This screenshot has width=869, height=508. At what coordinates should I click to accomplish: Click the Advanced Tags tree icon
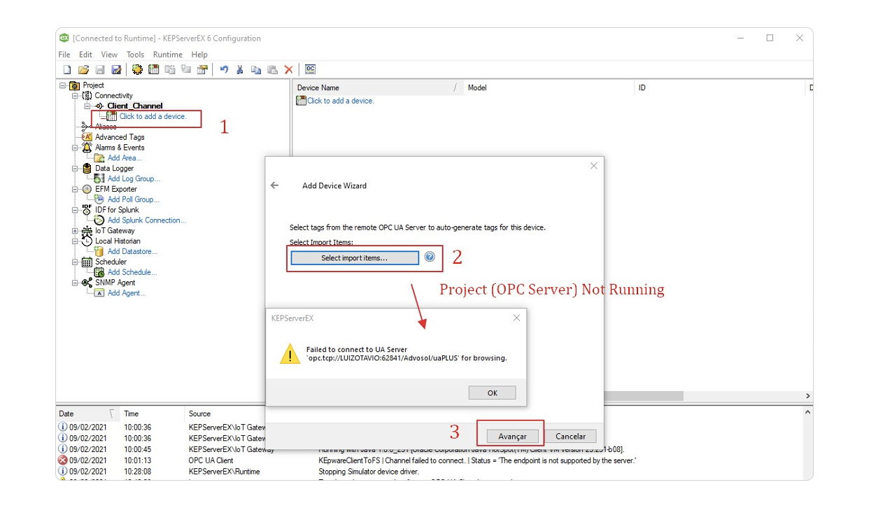[x=87, y=137]
